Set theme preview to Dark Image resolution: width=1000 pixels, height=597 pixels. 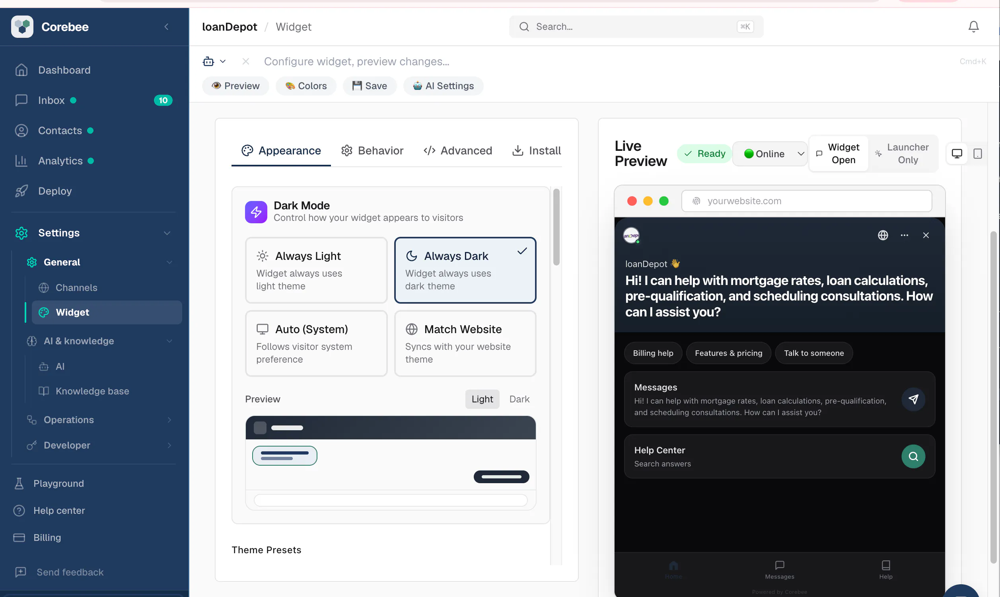[519, 399]
